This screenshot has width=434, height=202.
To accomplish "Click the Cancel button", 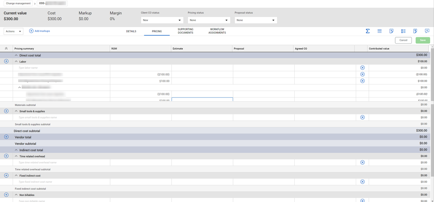I will [403, 40].
